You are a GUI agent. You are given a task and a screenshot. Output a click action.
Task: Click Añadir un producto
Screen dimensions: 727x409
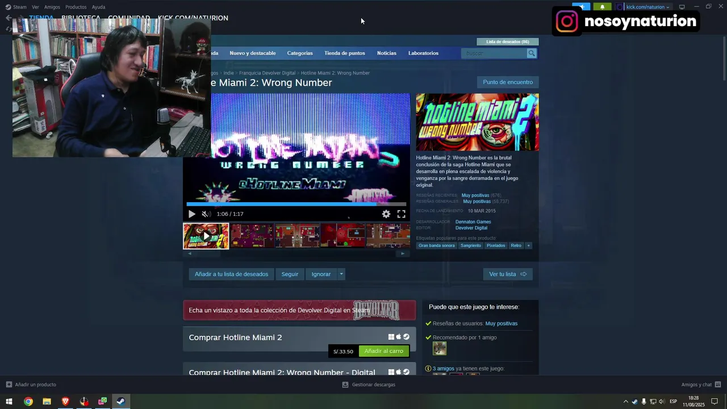(x=31, y=385)
